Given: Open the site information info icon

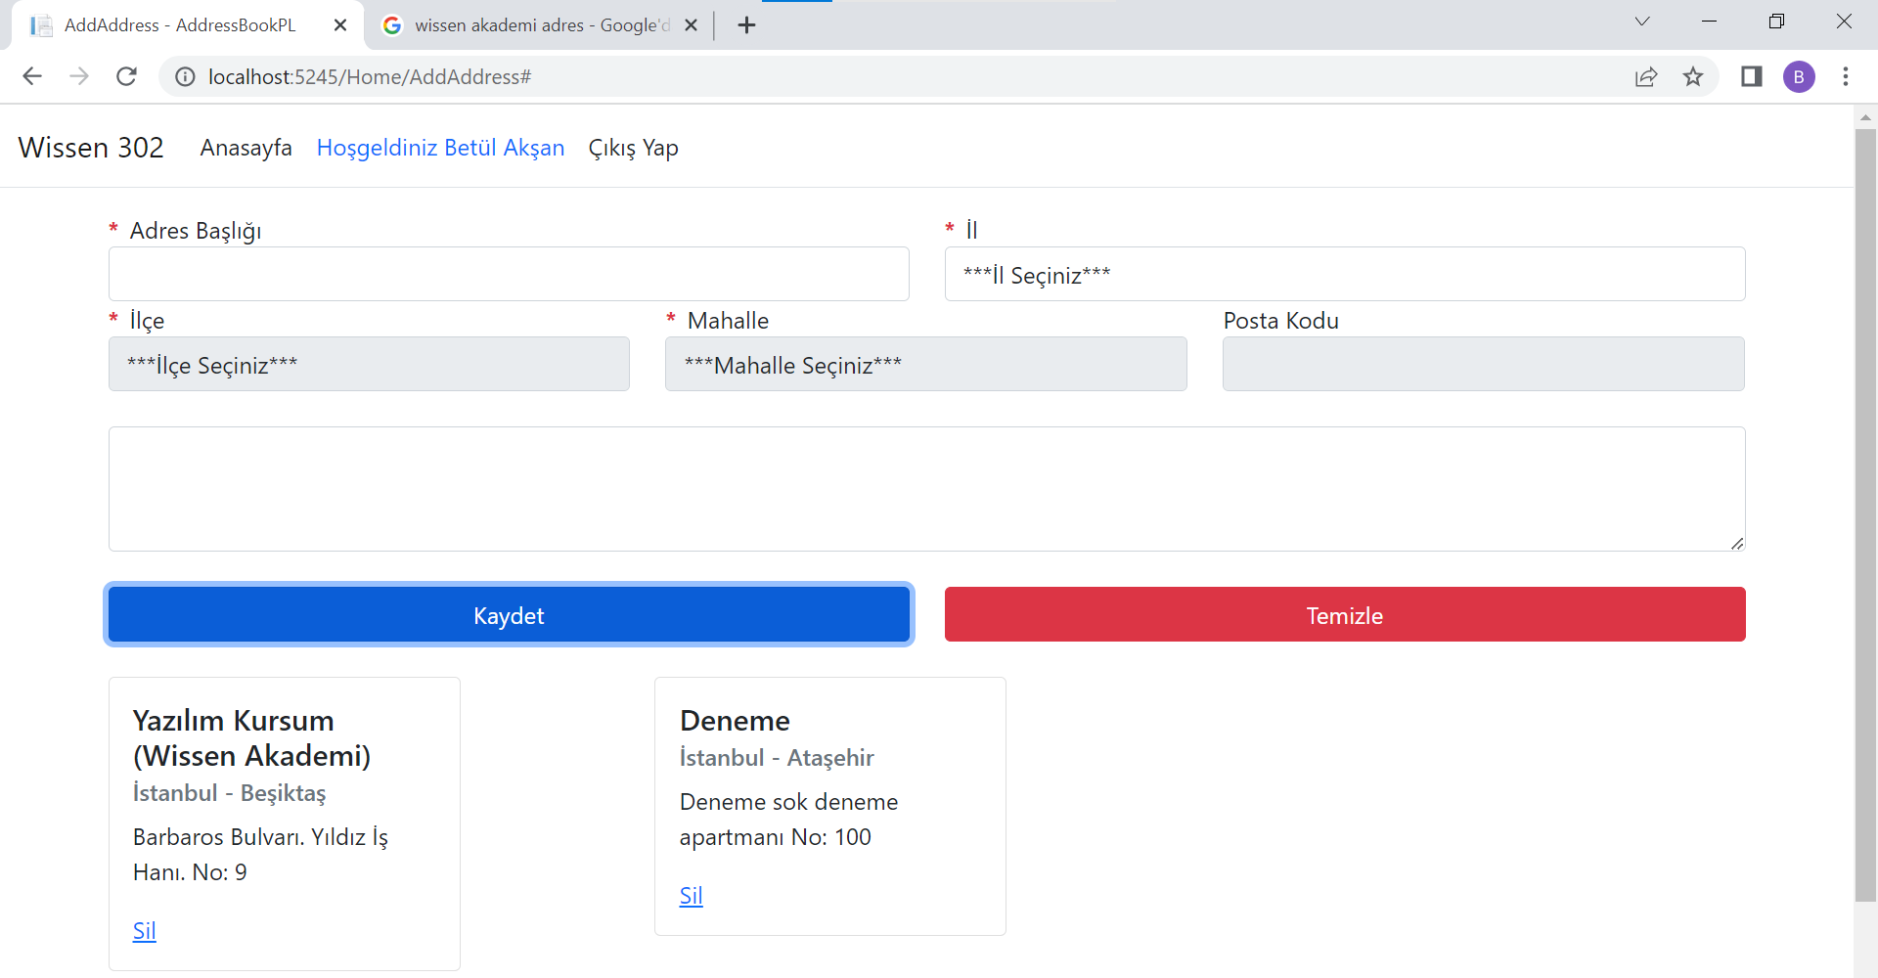Looking at the screenshot, I should click(185, 76).
